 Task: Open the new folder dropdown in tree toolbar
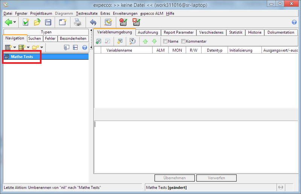(41, 48)
